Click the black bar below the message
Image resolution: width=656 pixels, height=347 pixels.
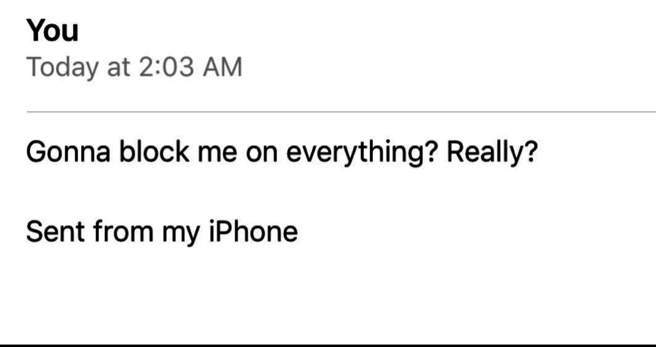(x=328, y=345)
